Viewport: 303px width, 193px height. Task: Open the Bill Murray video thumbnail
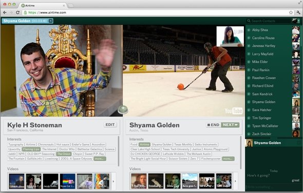point(207,181)
